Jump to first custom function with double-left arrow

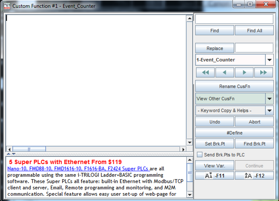[x=205, y=72]
